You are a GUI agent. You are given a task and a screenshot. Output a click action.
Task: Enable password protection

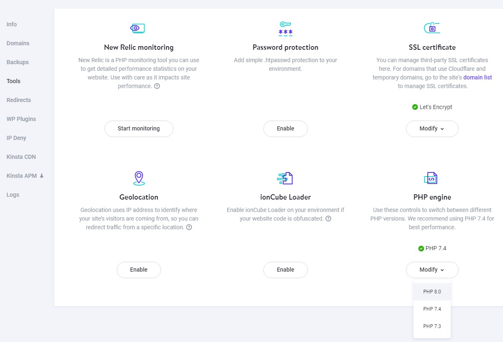285,128
